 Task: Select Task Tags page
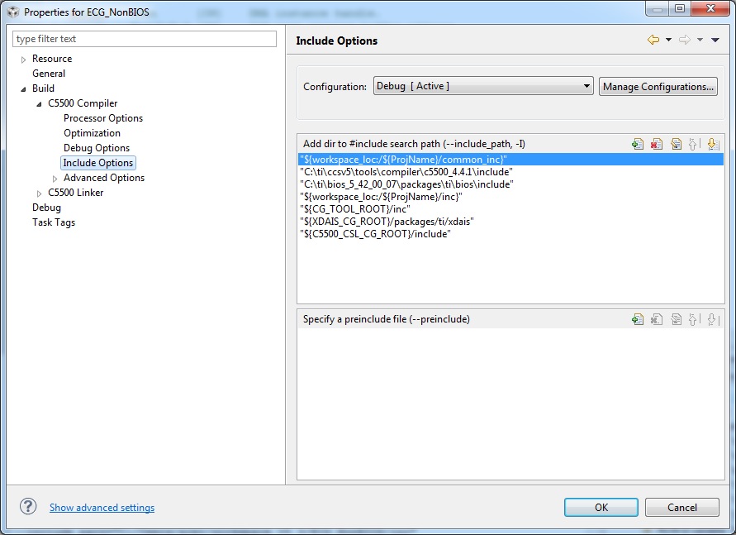(54, 222)
